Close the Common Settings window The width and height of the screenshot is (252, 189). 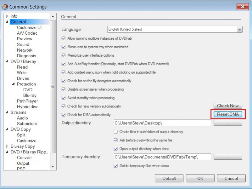(243, 7)
